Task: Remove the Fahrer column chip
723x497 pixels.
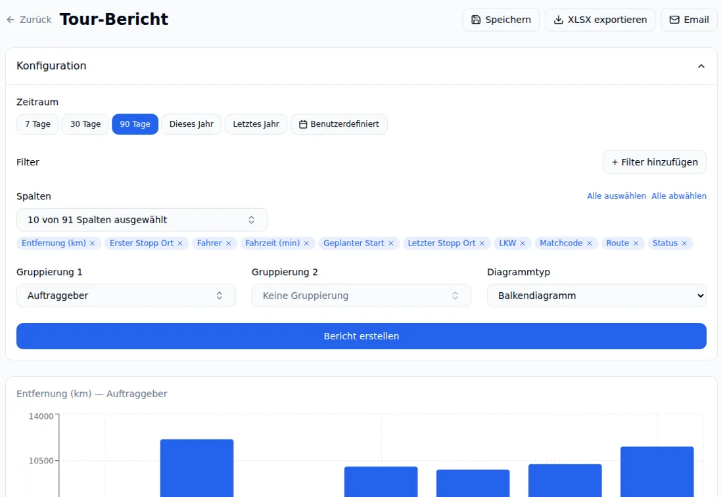Action: click(x=228, y=243)
